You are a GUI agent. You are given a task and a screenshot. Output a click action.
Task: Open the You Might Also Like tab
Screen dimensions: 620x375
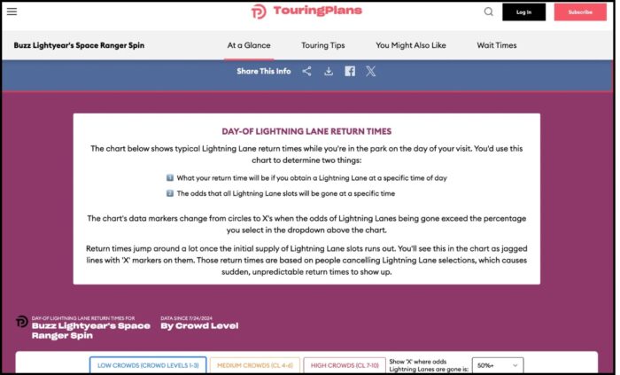[x=411, y=45]
